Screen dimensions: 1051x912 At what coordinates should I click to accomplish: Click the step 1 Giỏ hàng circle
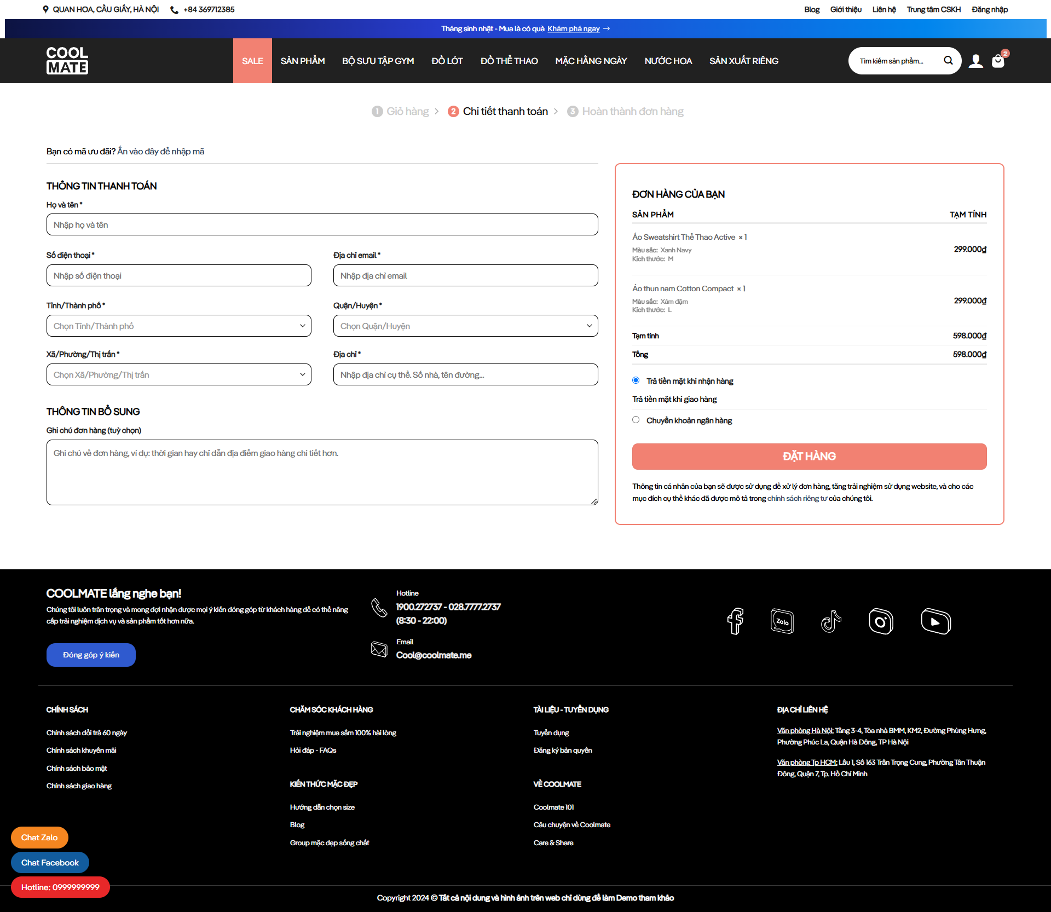[377, 112]
